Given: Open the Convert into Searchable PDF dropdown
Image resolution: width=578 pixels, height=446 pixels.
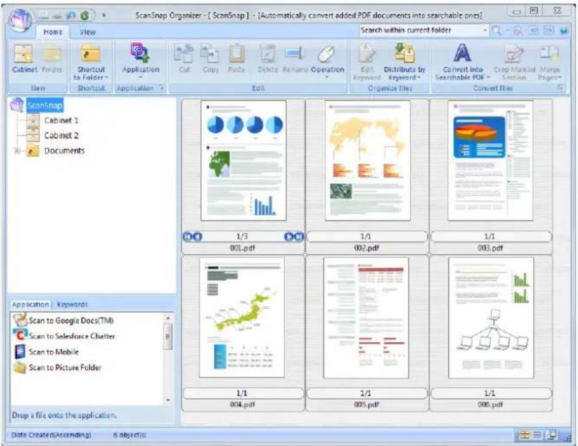Looking at the screenshot, I should [x=463, y=62].
